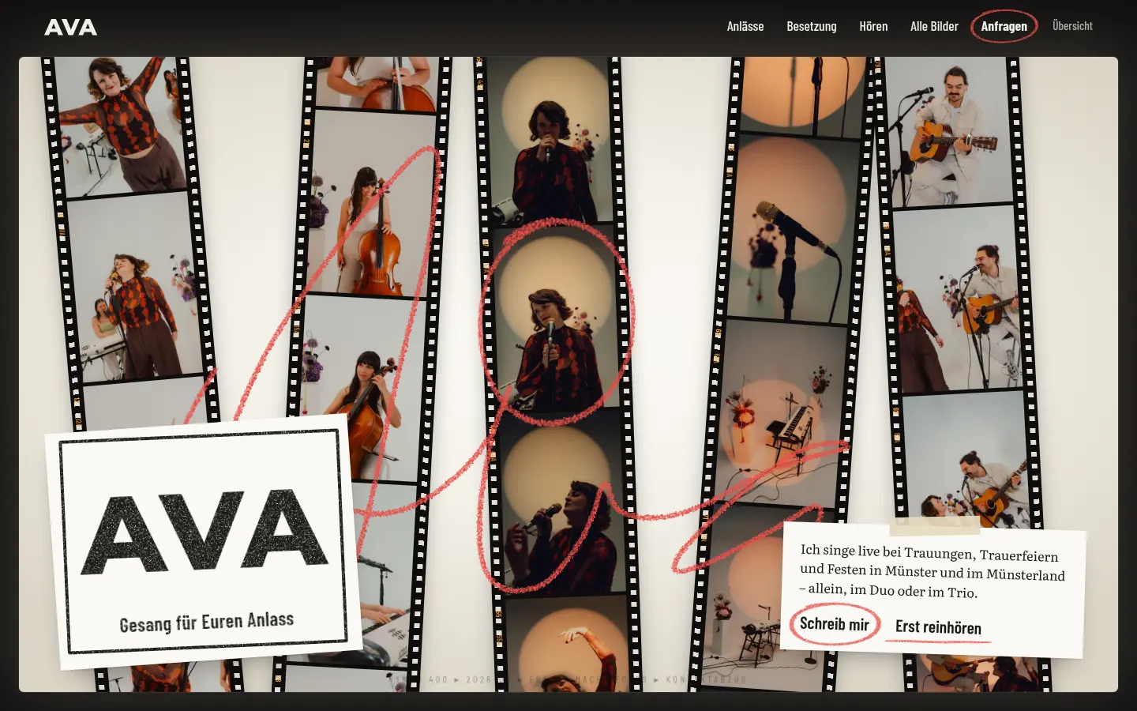This screenshot has height=711, width=1137.
Task: Open the dancing woman photo with arm raised
Action: coord(121,125)
